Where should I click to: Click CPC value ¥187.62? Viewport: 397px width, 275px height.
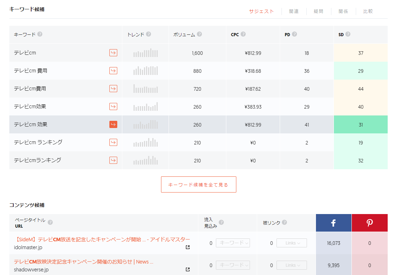pos(253,89)
